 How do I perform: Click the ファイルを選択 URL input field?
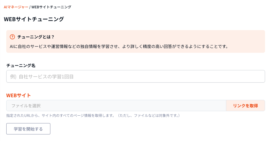116,106
